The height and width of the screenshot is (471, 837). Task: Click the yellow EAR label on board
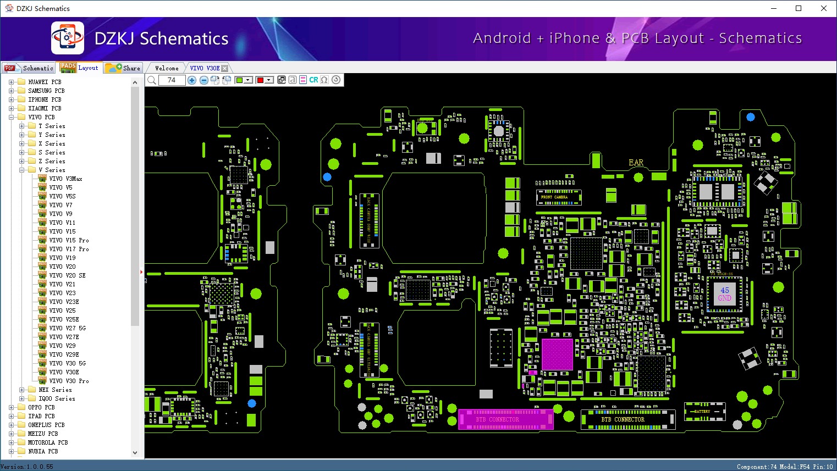636,163
